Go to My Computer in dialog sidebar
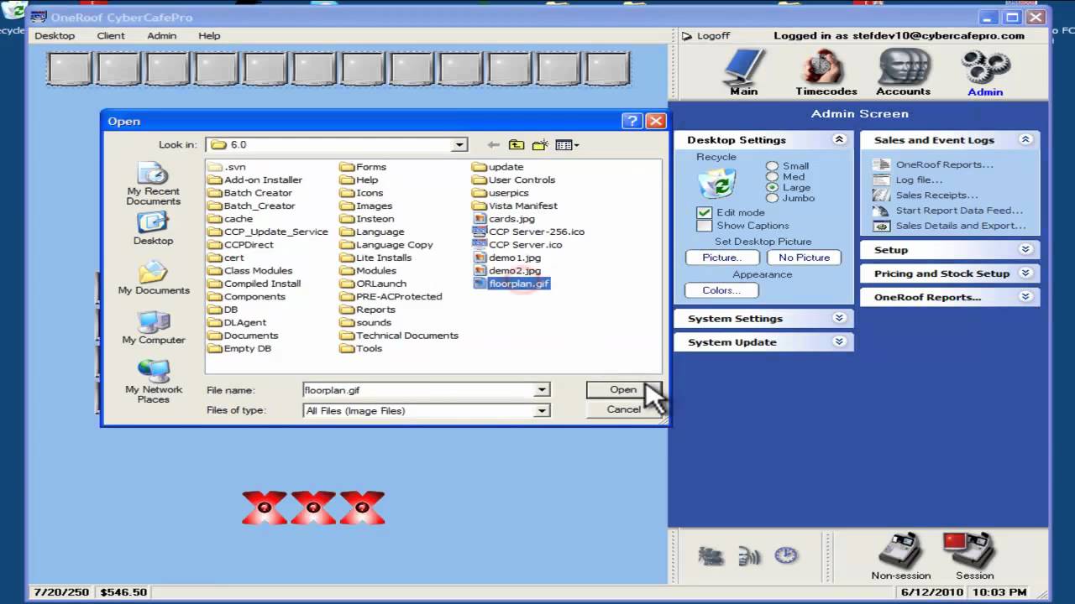This screenshot has width=1075, height=604. pyautogui.click(x=153, y=327)
